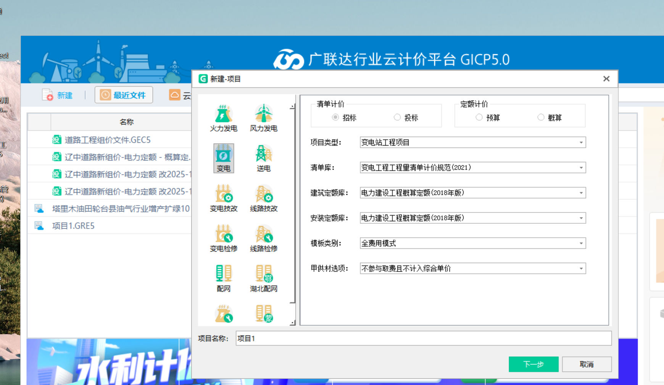Click the 线路检修 icon
Screen dimensions: 664x385
(263, 238)
